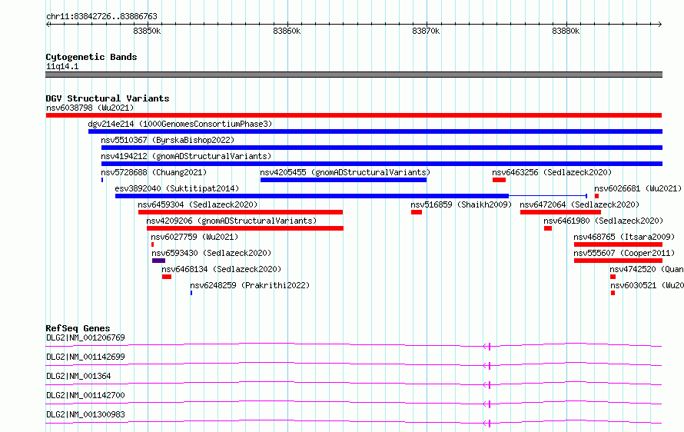Open nsv6027759 (Wu2021) variant label
Screen dimensions: 684x432
pos(194,237)
